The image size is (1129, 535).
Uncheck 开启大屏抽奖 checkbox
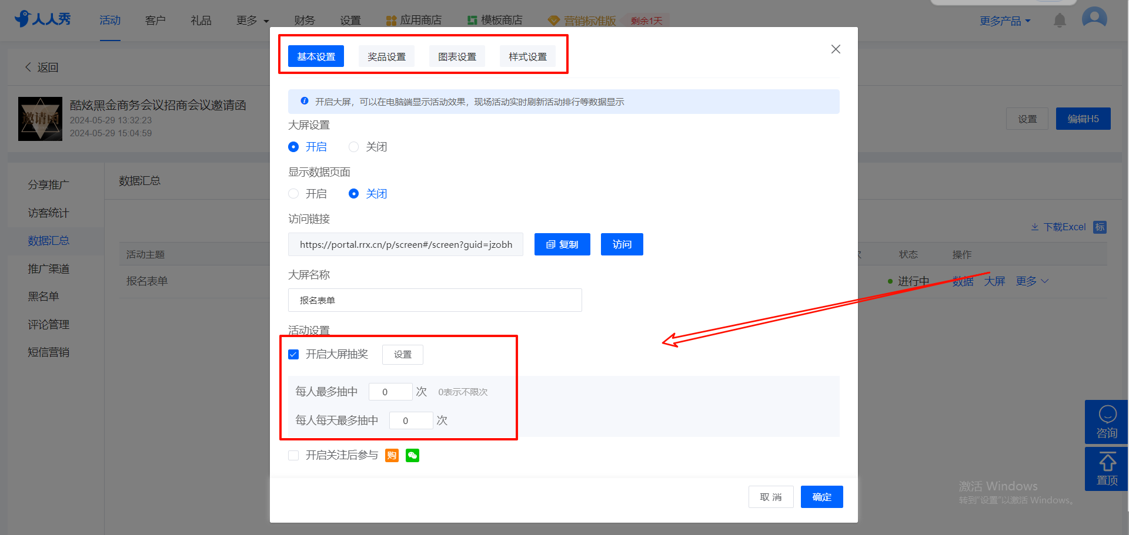[x=293, y=354]
